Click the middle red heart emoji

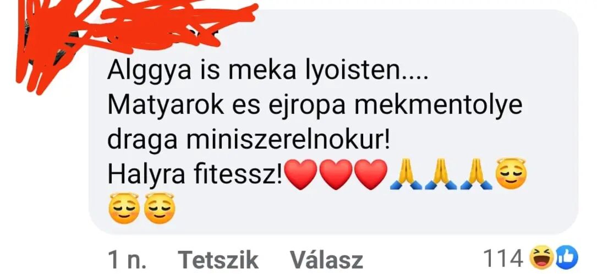click(336, 174)
